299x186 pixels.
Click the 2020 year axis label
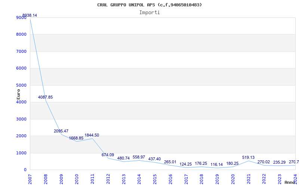tap(233, 179)
